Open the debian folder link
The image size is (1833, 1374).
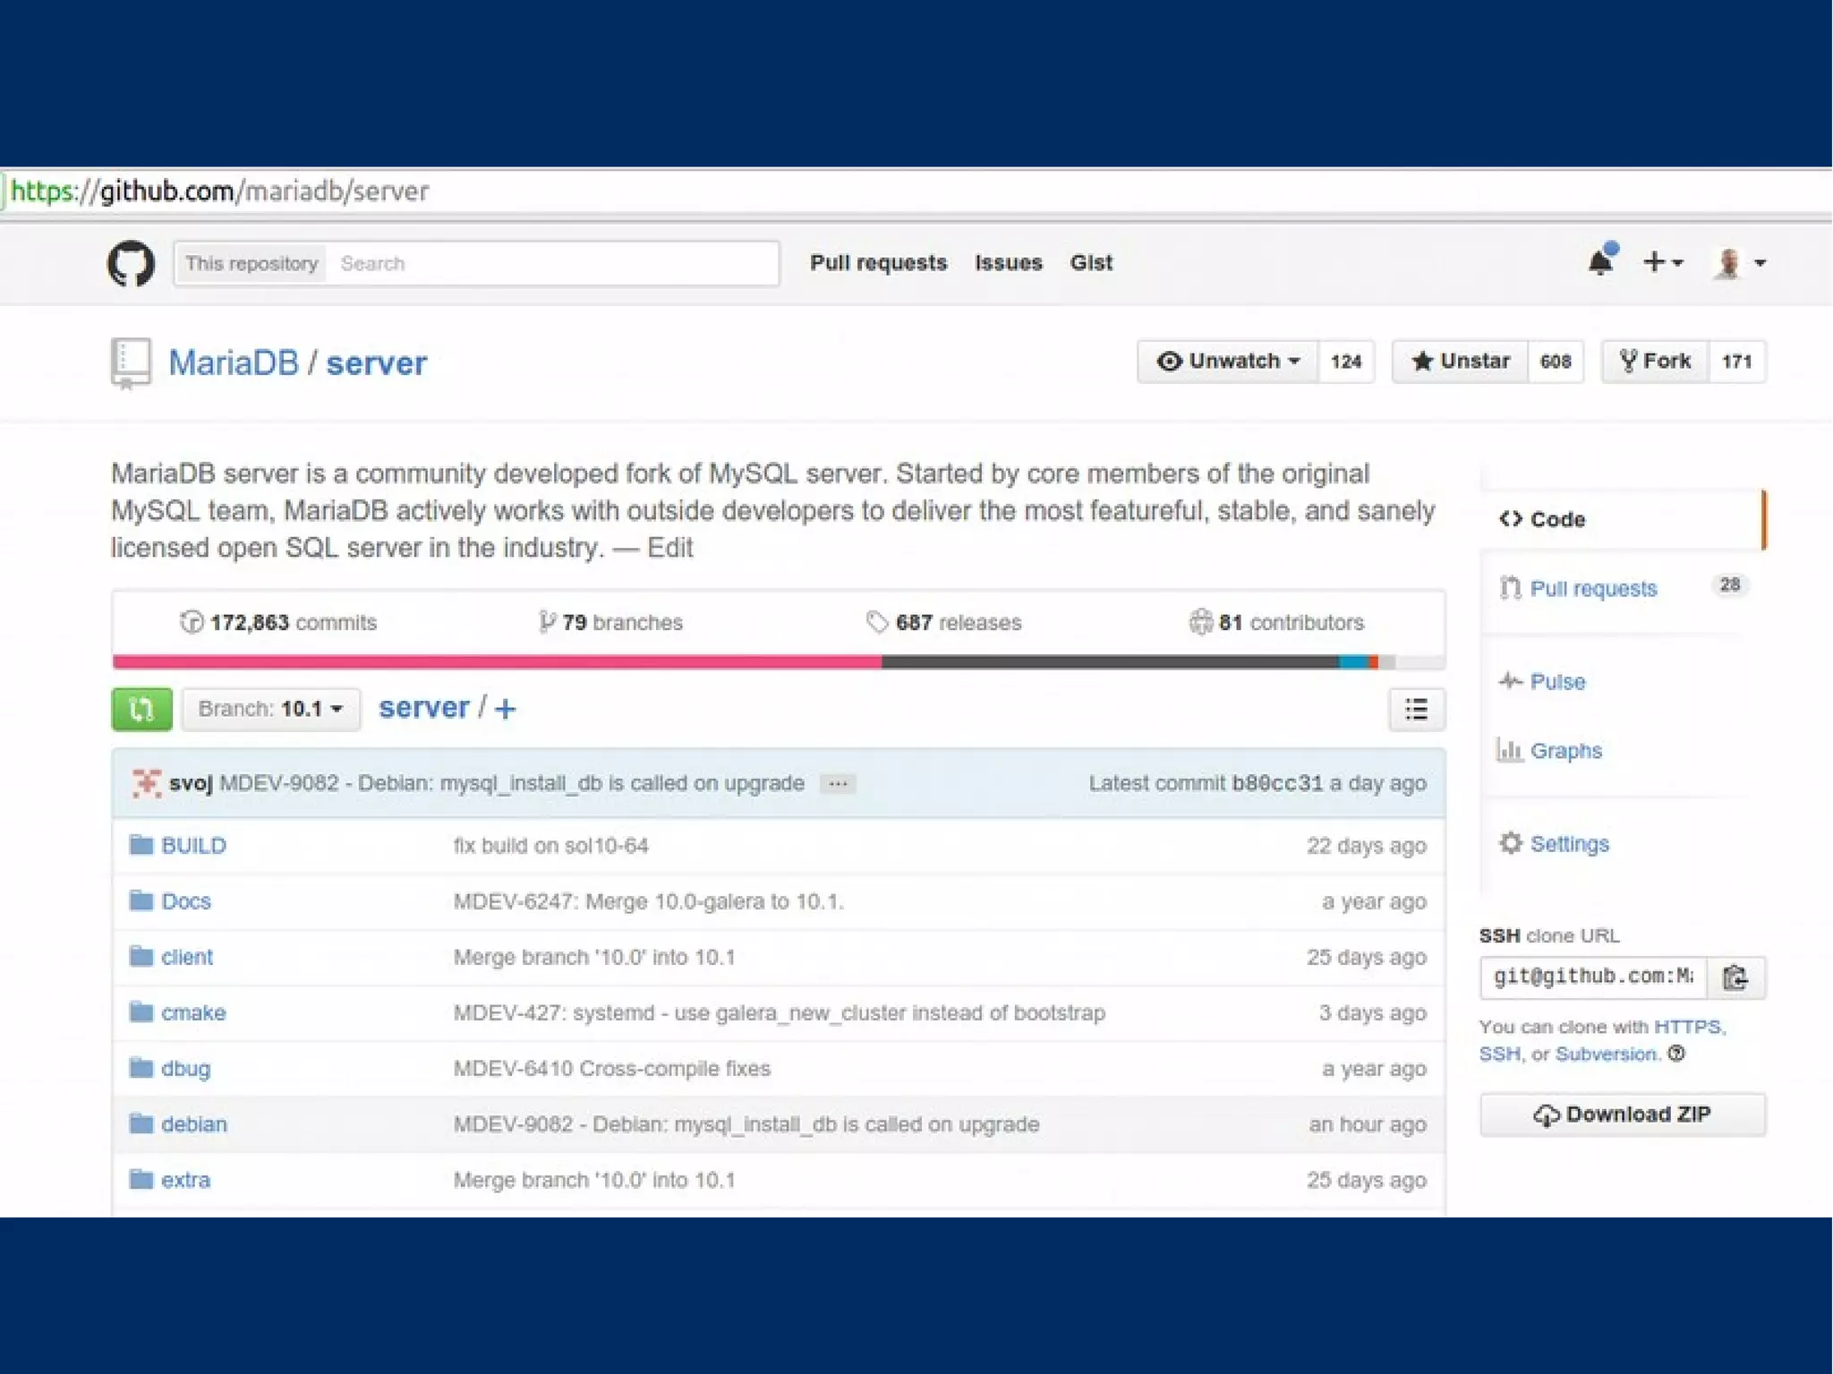click(193, 1124)
